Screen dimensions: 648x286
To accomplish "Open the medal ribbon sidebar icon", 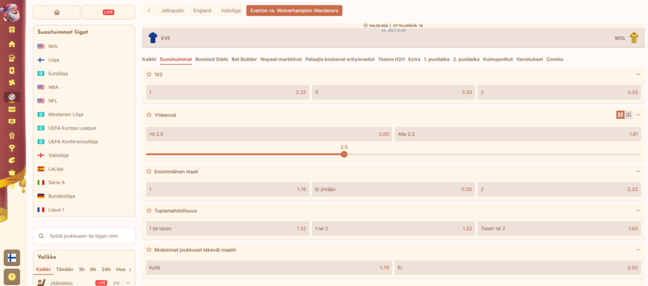I will tap(12, 135).
